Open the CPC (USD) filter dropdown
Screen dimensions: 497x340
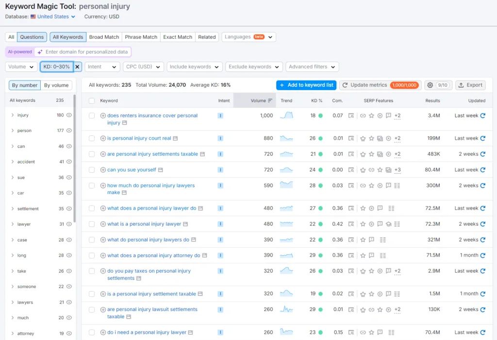pos(143,67)
